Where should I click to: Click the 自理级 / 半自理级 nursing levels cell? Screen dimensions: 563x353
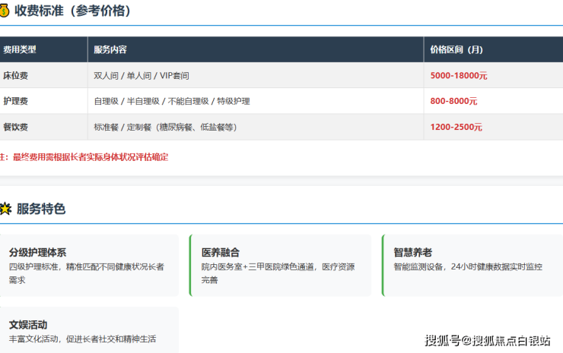pyautogui.click(x=171, y=101)
